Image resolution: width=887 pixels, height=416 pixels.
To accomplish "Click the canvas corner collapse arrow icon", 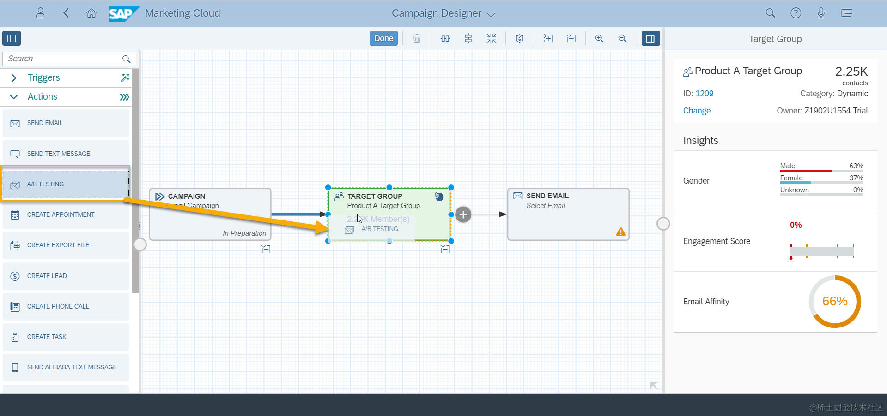I will tap(653, 385).
